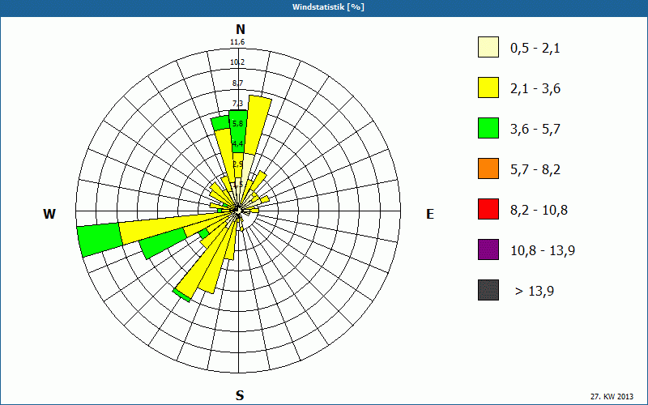Click the legend label "> 13,9"
This screenshot has width=648, height=405.
(x=535, y=292)
